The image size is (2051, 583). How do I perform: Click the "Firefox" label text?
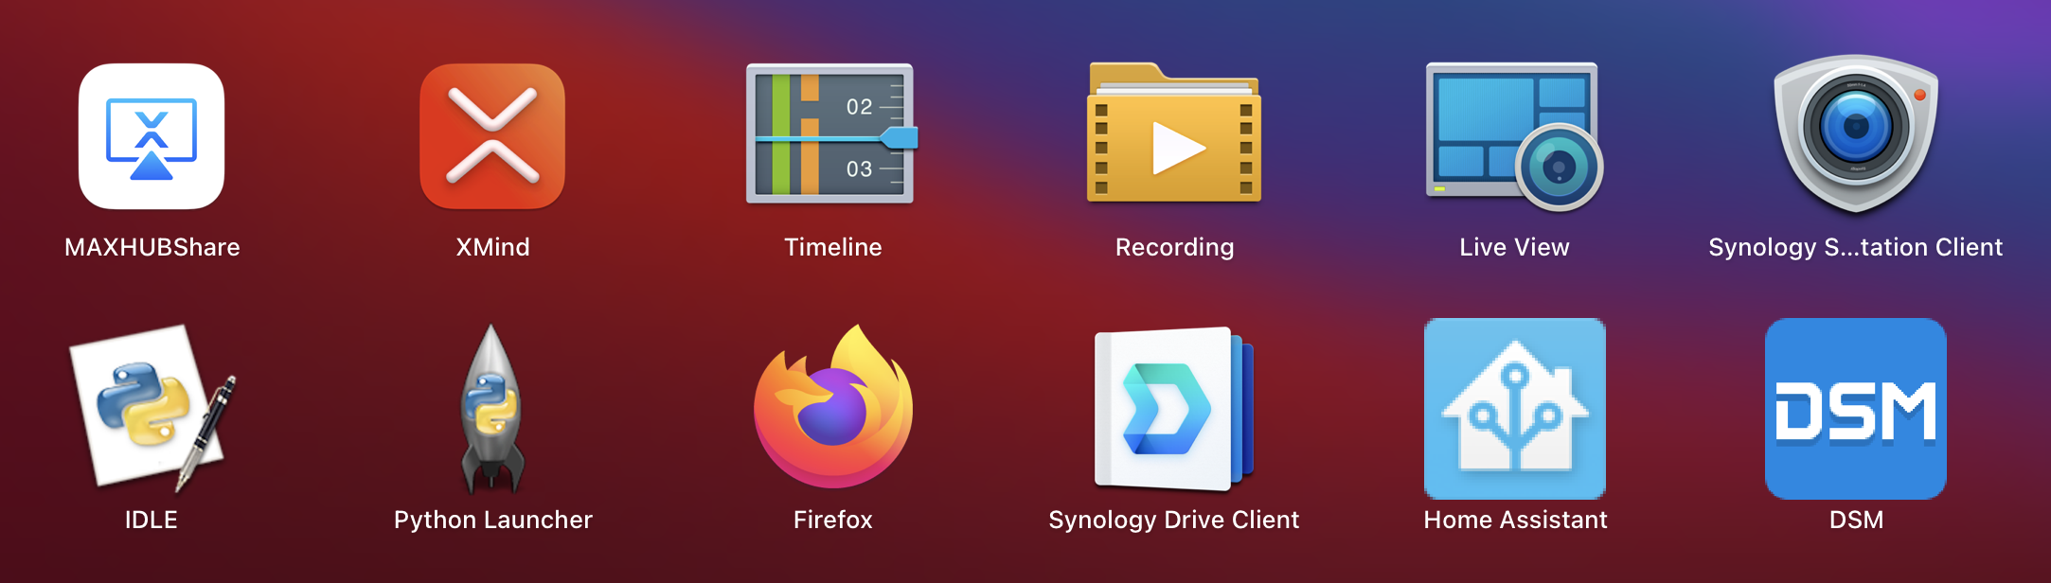833,520
